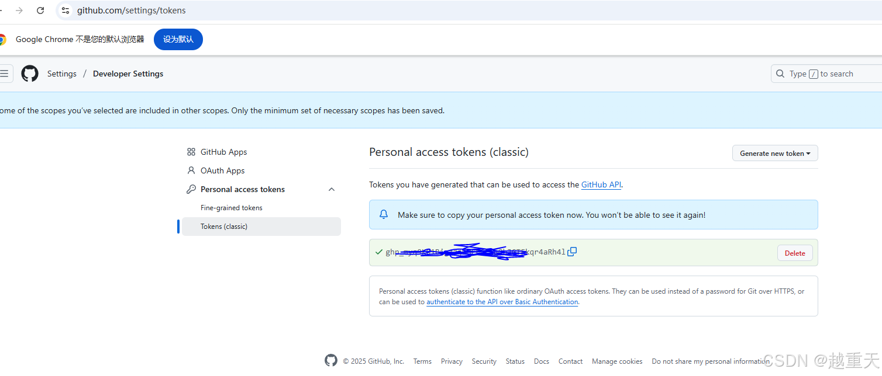Viewport: 882px width, 376px height.
Task: Open the Privacy footer link
Action: 452,361
